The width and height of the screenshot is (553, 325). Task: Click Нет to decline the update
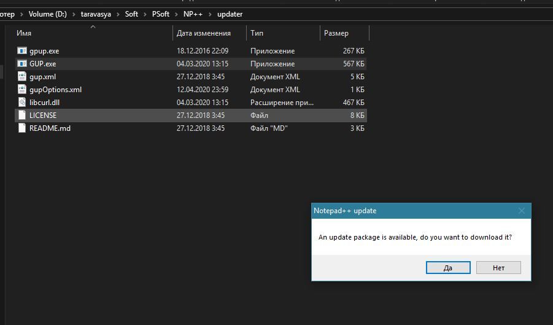(498, 267)
